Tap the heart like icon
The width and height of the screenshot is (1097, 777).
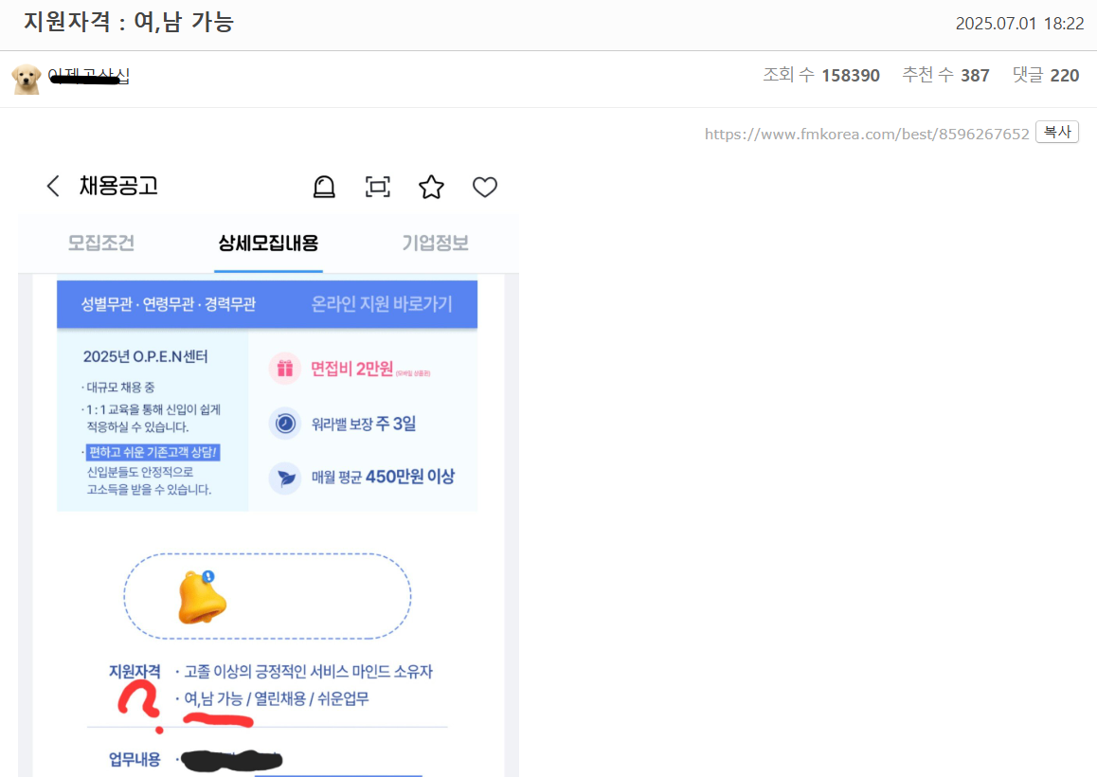click(485, 188)
